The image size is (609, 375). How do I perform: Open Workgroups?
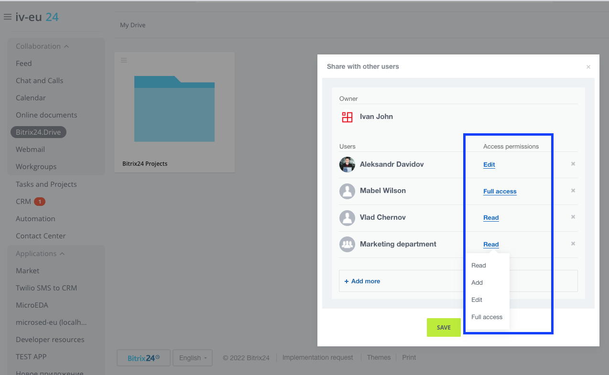click(36, 167)
